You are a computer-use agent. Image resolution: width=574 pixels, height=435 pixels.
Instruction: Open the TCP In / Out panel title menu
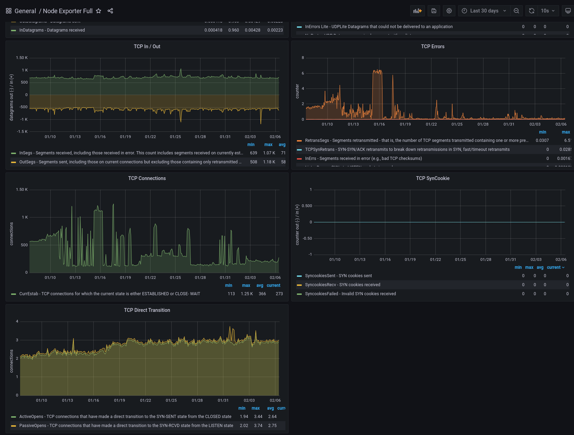pos(147,46)
